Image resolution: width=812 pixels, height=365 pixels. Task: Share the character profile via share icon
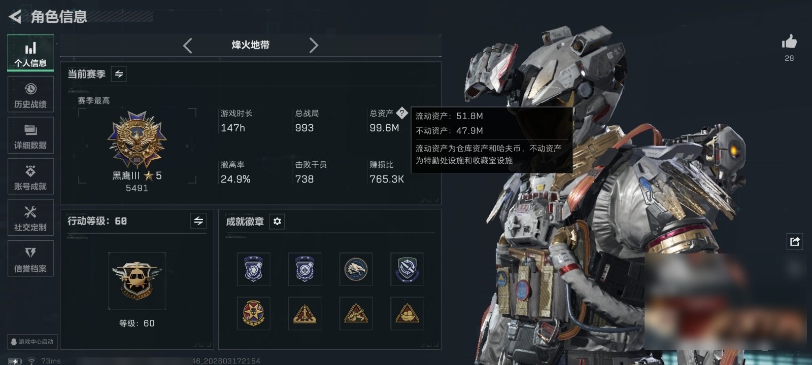click(x=795, y=241)
